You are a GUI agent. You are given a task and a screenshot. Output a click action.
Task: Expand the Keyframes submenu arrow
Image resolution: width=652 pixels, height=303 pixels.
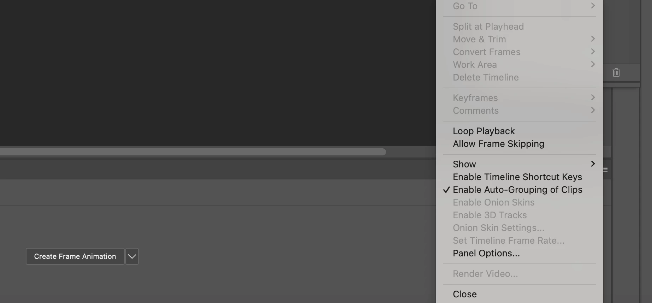(593, 97)
